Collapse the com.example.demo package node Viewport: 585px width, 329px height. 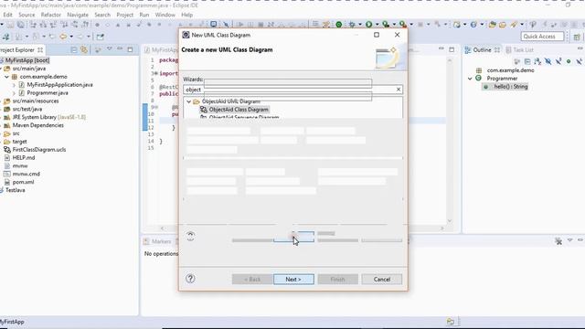6,77
